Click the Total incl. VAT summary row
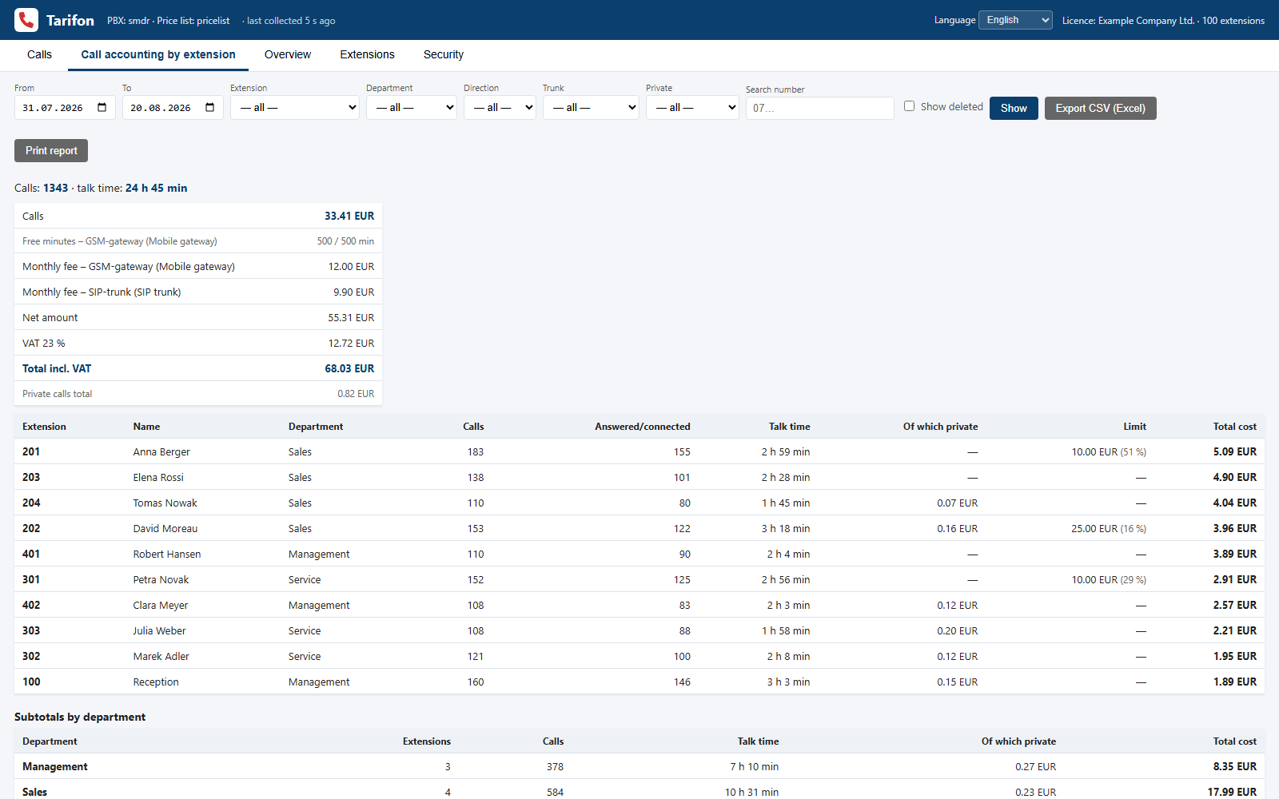1279x799 pixels. coord(198,368)
